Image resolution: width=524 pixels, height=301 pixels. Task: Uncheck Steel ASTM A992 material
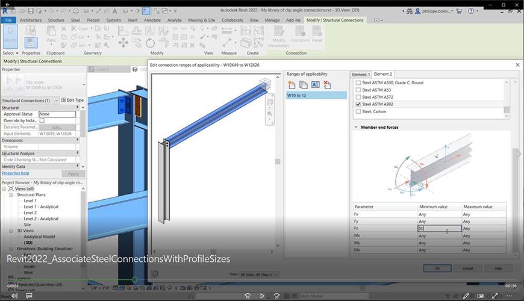click(358, 104)
